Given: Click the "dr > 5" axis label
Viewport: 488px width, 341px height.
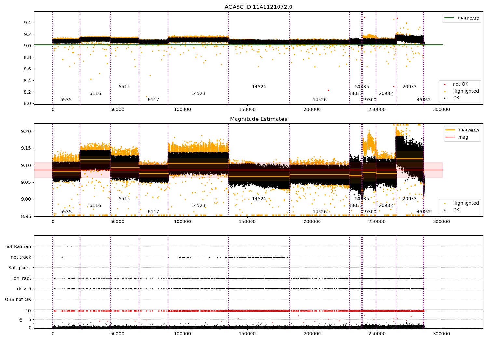Looking at the screenshot, I should click(24, 289).
